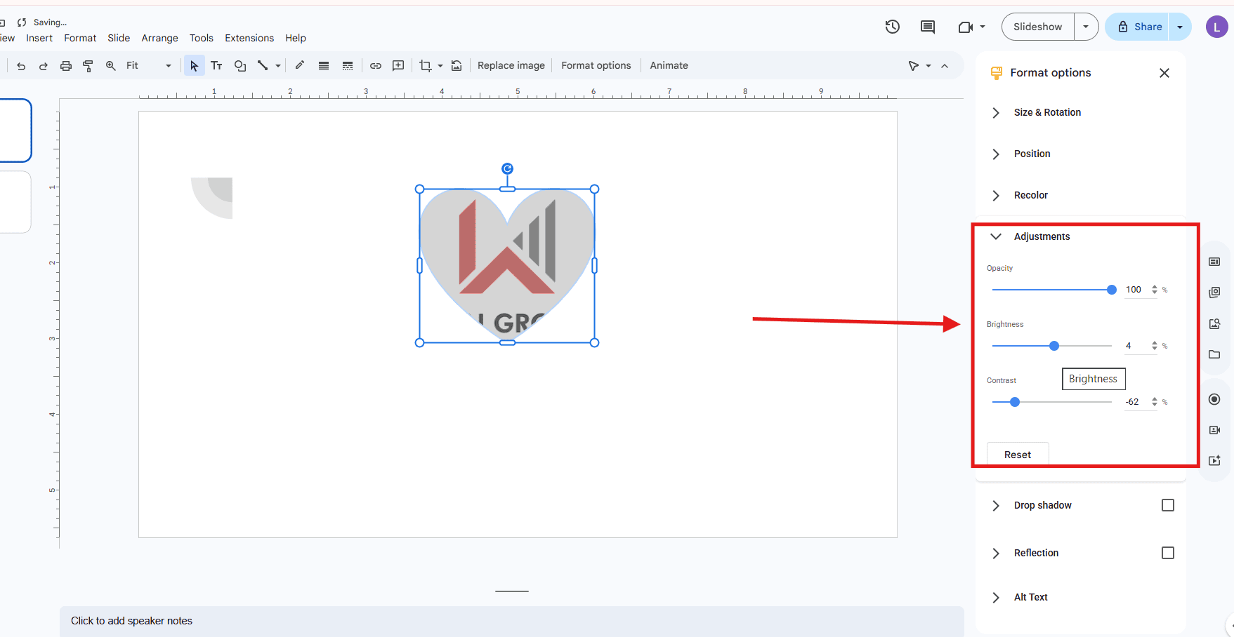
Task: Select the Crop image tool
Action: coord(426,66)
